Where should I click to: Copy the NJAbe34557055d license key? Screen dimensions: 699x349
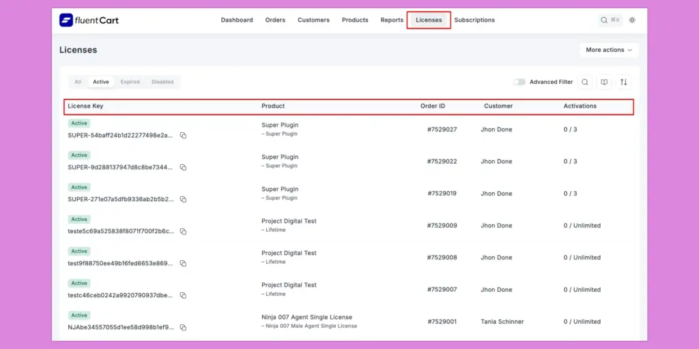tap(183, 328)
